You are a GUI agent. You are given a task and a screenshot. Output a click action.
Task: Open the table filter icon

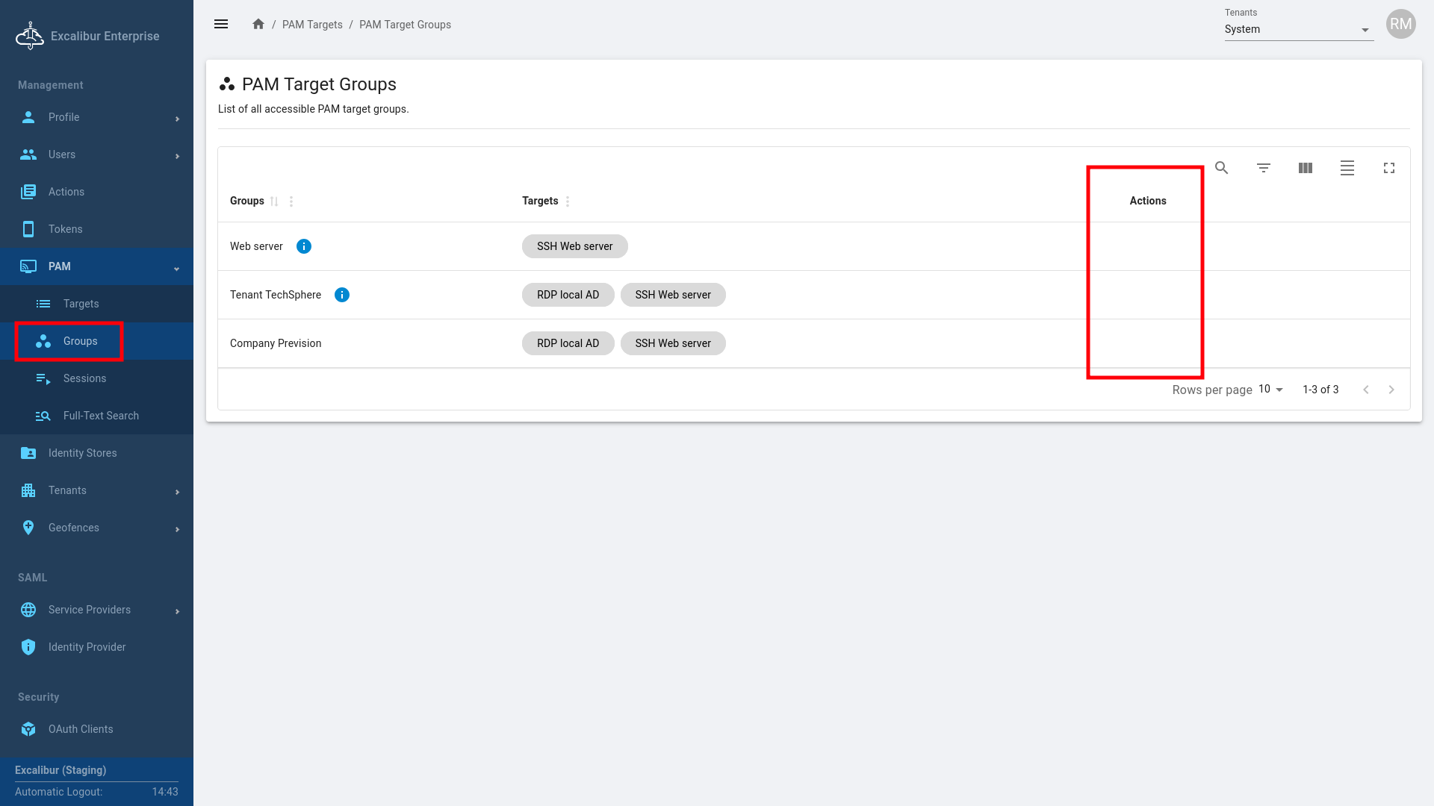coord(1263,168)
